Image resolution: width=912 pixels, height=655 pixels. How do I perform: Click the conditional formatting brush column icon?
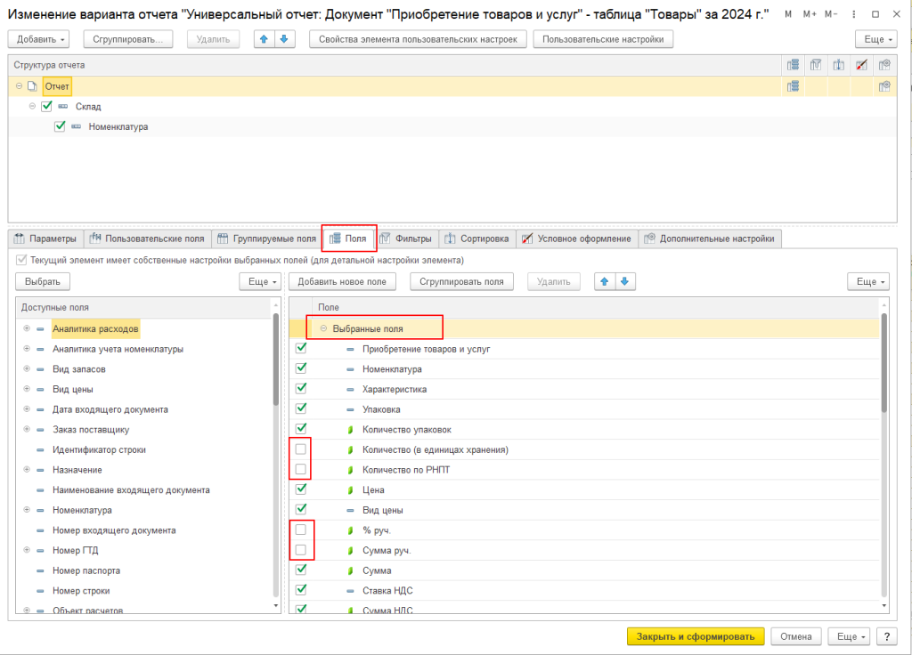pyautogui.click(x=860, y=65)
